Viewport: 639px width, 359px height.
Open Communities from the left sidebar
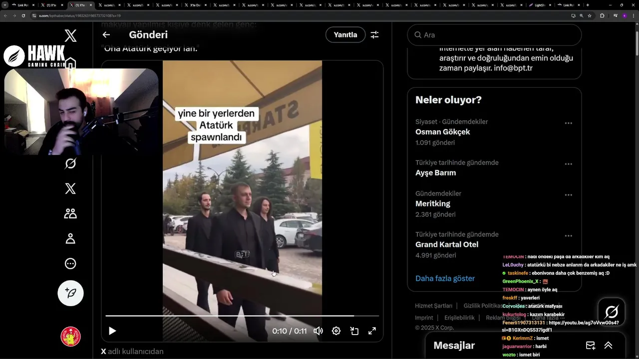click(x=70, y=213)
